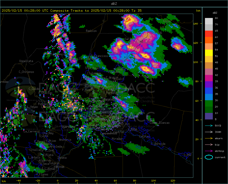The height and width of the screenshot is (184, 228).
Task: Click the 'eb+bip' legend label
Action: (219, 151)
